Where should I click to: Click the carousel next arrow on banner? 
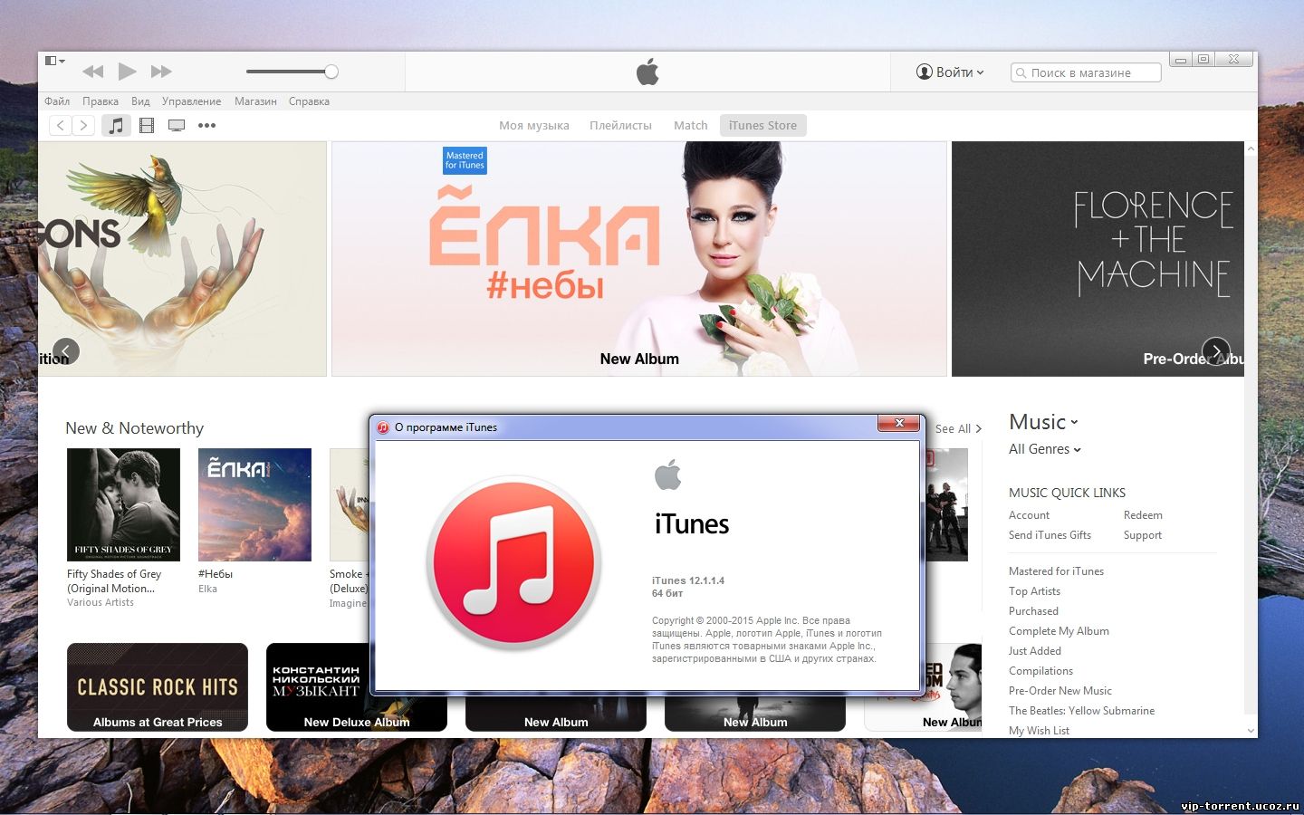pos(1215,351)
